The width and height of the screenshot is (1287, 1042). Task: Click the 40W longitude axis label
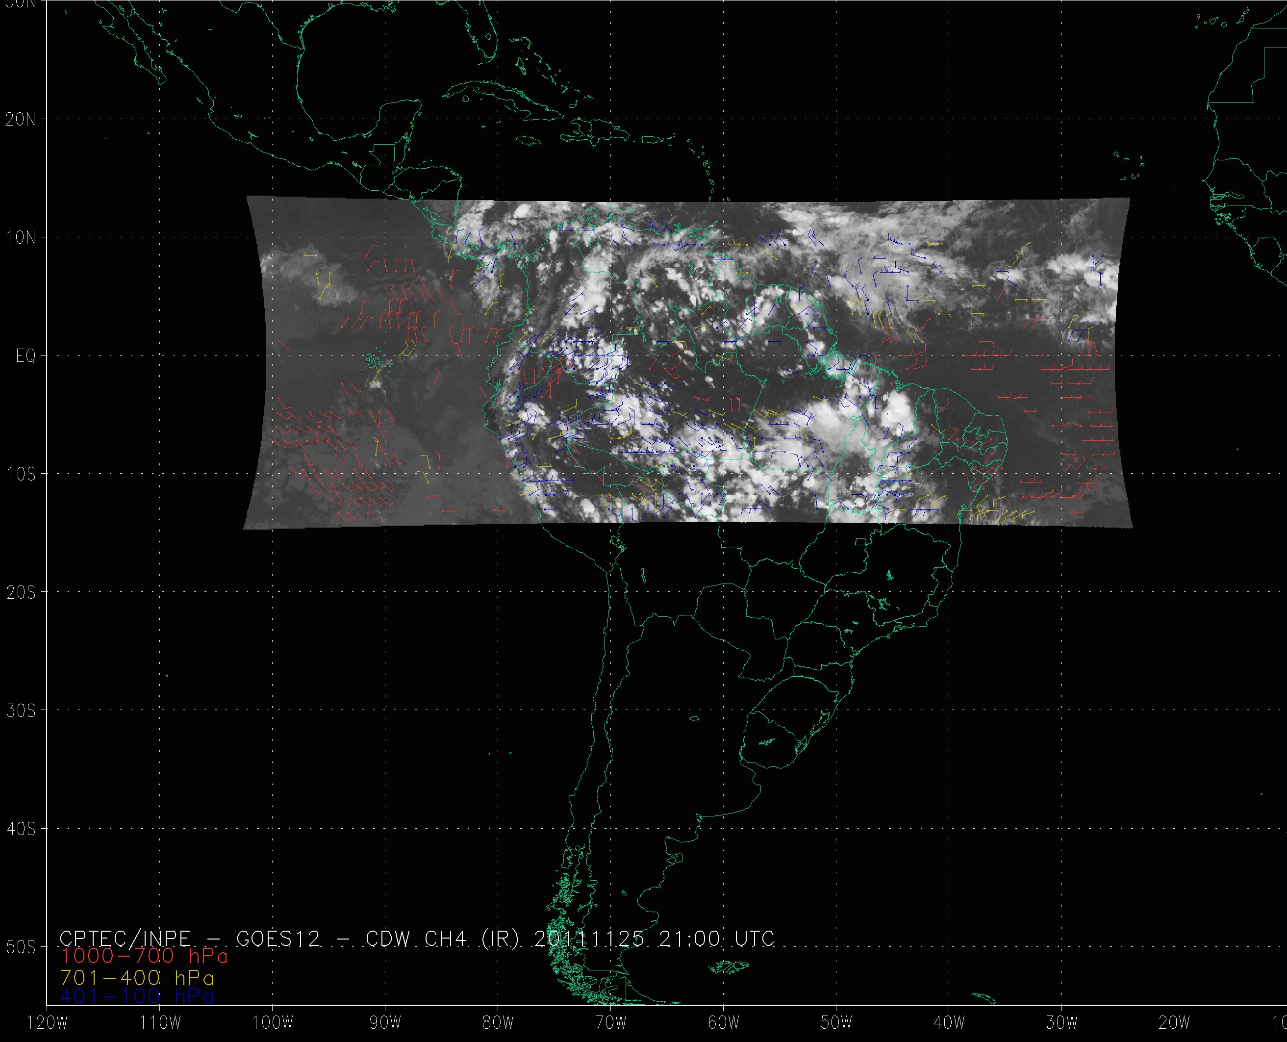point(949,1023)
